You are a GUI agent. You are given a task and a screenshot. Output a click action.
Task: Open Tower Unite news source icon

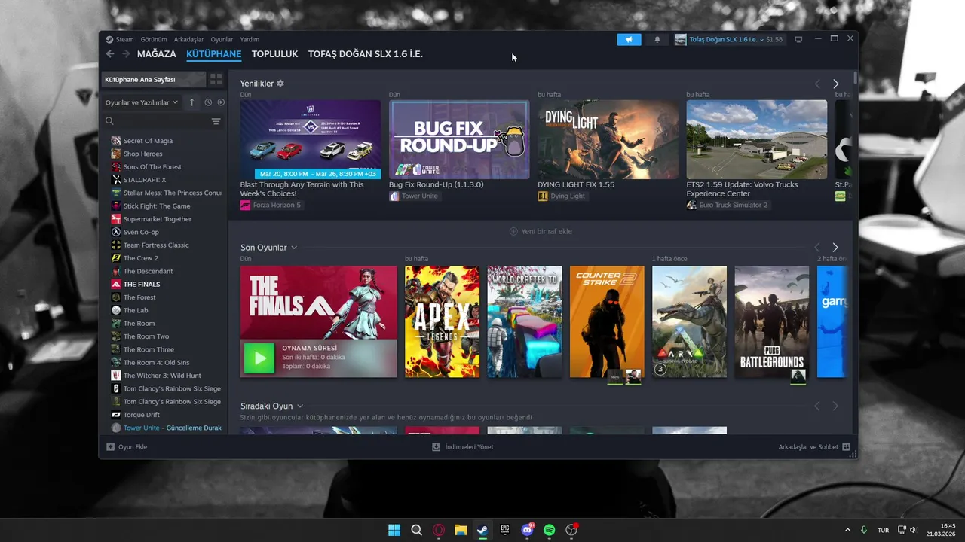click(x=394, y=196)
